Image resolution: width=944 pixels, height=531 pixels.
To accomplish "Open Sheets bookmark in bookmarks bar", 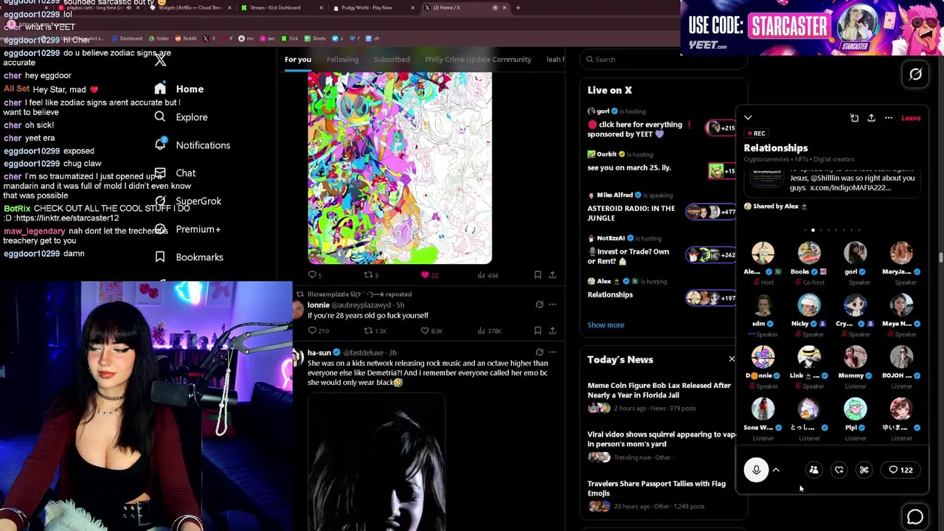I will (315, 38).
